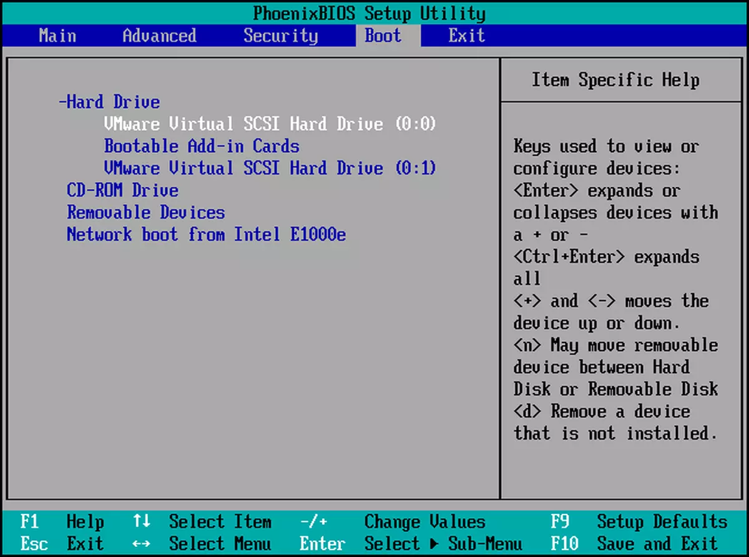
Task: Click the Esc Exit shortcut
Action: (62, 544)
